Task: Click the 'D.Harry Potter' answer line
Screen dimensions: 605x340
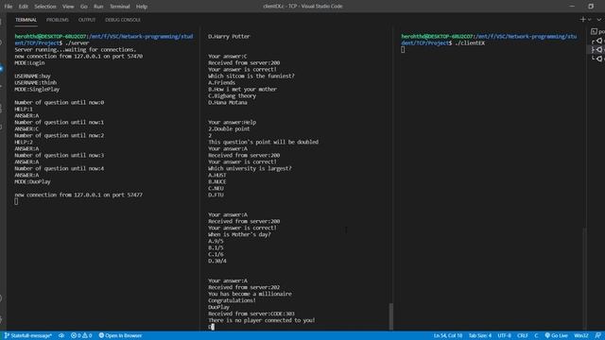Action: pos(229,36)
